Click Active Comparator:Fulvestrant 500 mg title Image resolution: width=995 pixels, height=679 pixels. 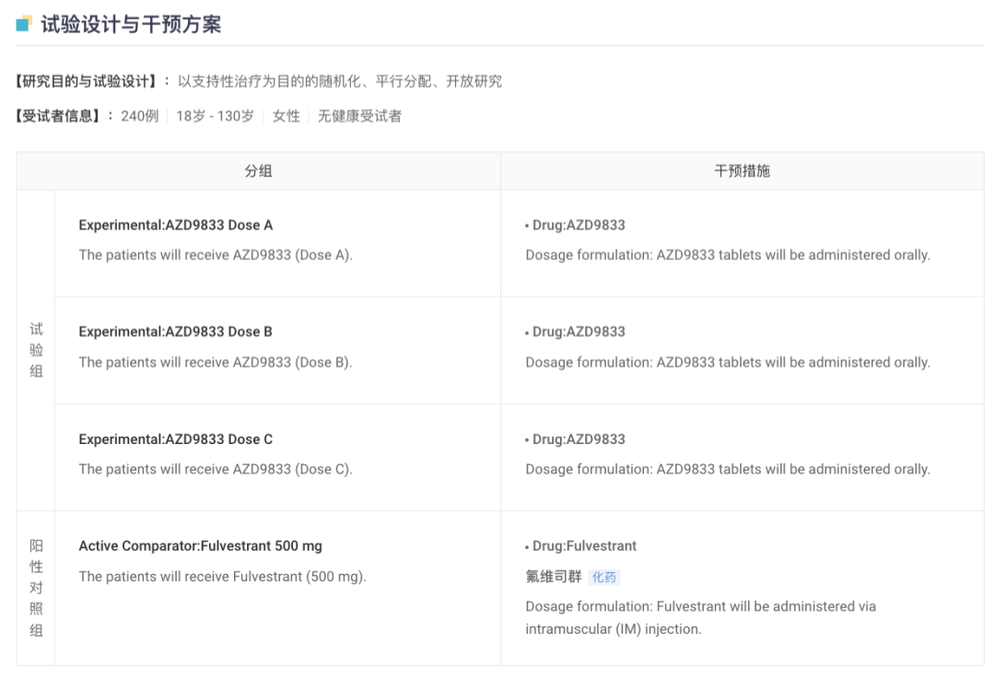coord(200,546)
